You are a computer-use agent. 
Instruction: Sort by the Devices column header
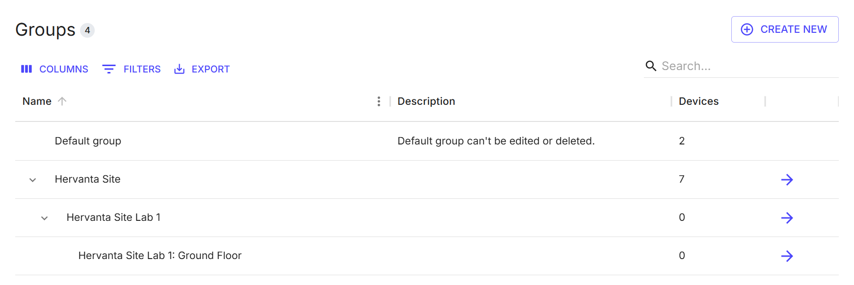pyautogui.click(x=698, y=101)
